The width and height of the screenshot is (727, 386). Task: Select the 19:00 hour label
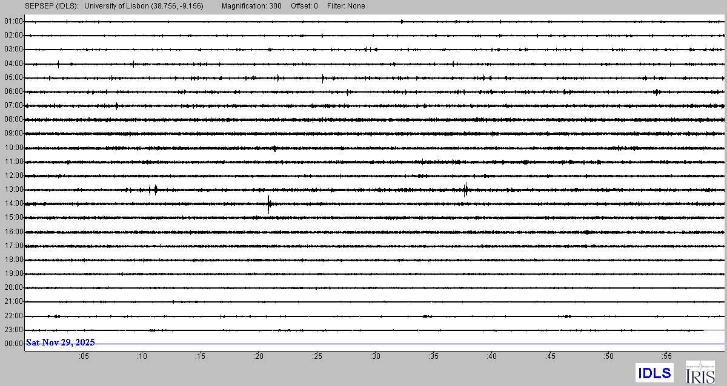coord(13,273)
